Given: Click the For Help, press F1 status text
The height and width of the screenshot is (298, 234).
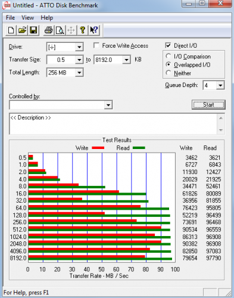Looking at the screenshot, I should tap(26, 293).
